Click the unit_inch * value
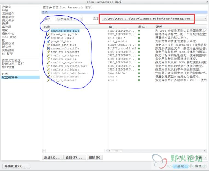 pyautogui.click(x=117, y=38)
